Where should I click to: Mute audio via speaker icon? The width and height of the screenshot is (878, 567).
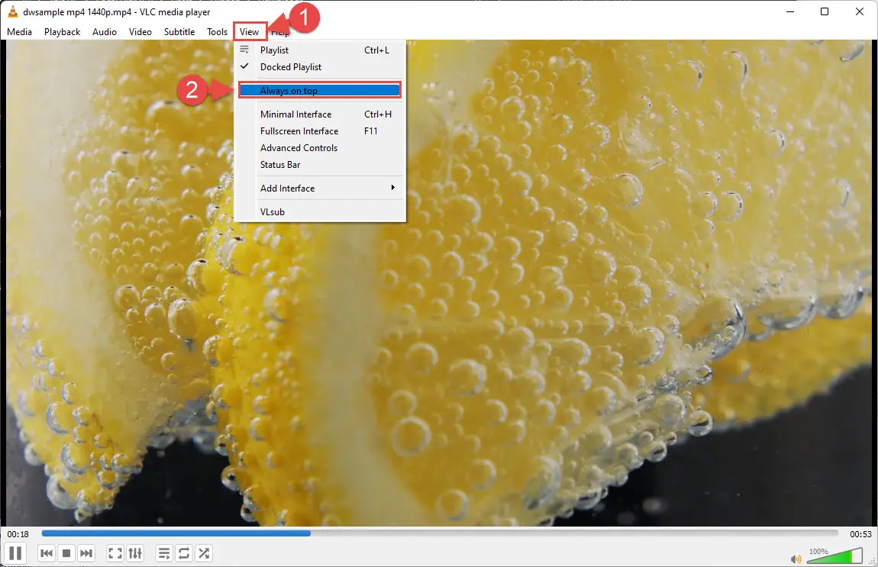796,559
